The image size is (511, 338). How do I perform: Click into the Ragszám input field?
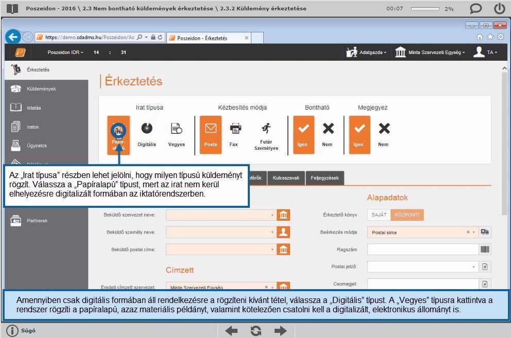coord(423,250)
